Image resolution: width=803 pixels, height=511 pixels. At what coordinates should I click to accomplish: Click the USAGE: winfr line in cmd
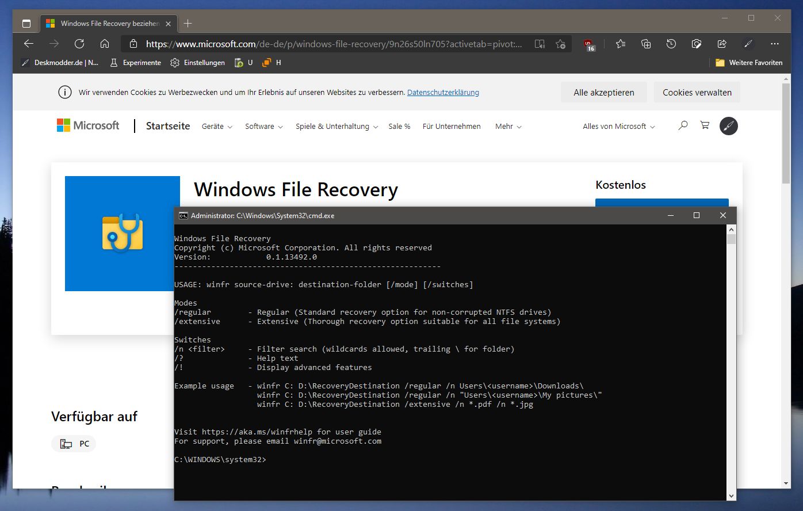coord(324,285)
